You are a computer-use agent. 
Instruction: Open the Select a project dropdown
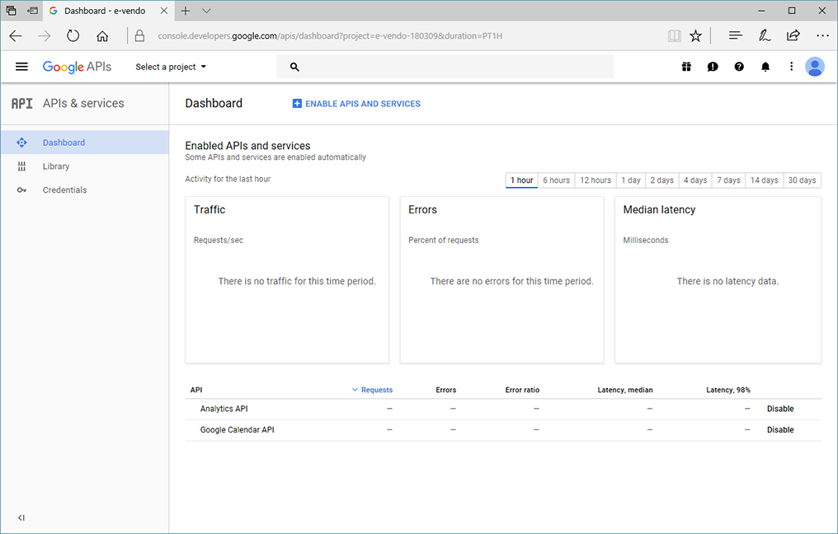(171, 67)
